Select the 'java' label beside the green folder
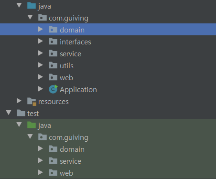The height and width of the screenshot is (179, 216). pos(44,126)
